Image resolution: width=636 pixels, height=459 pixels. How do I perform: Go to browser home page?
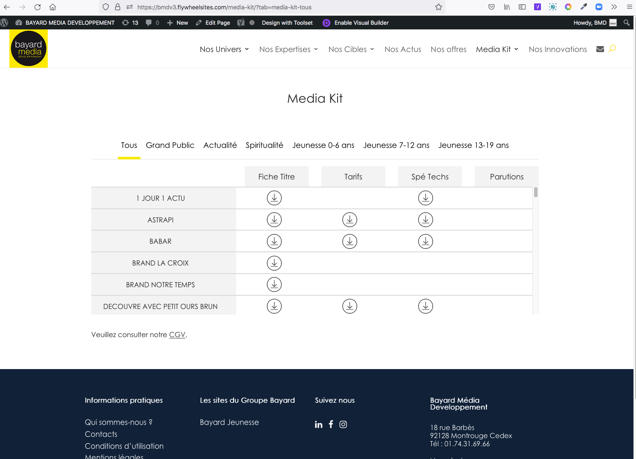coord(52,7)
